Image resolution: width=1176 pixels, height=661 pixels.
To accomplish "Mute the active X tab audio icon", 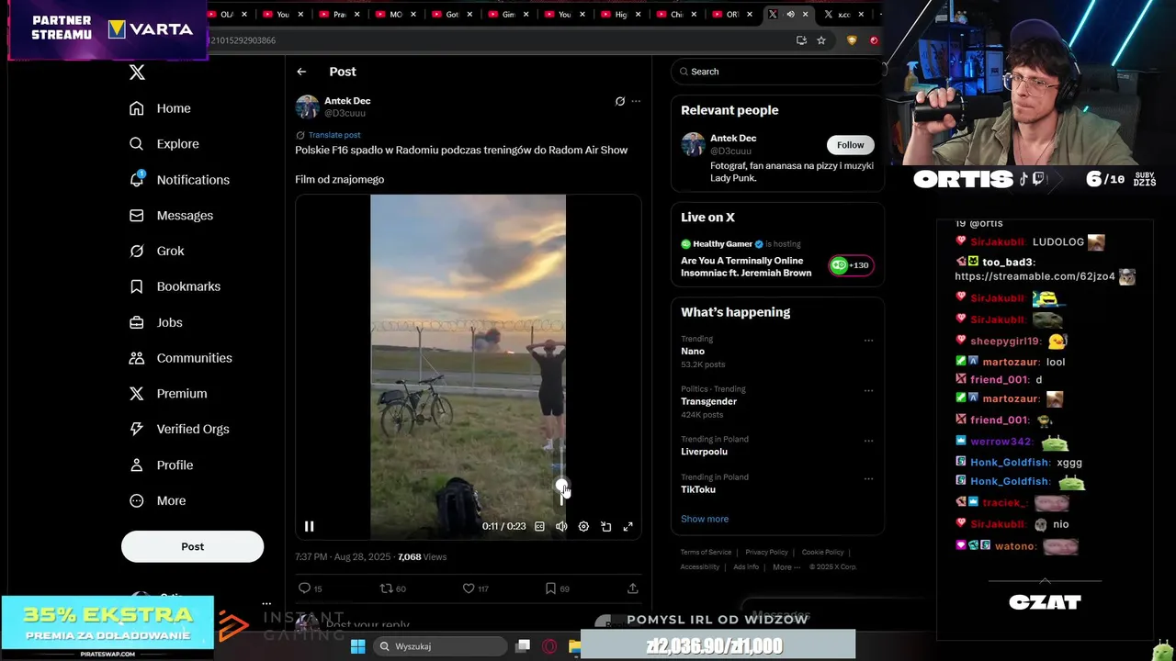I will (x=790, y=15).
